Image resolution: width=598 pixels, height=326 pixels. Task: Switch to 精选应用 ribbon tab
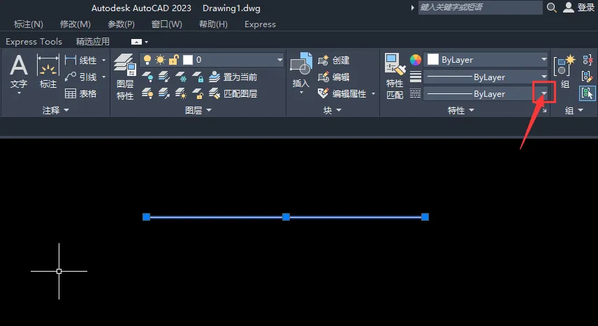(x=93, y=42)
